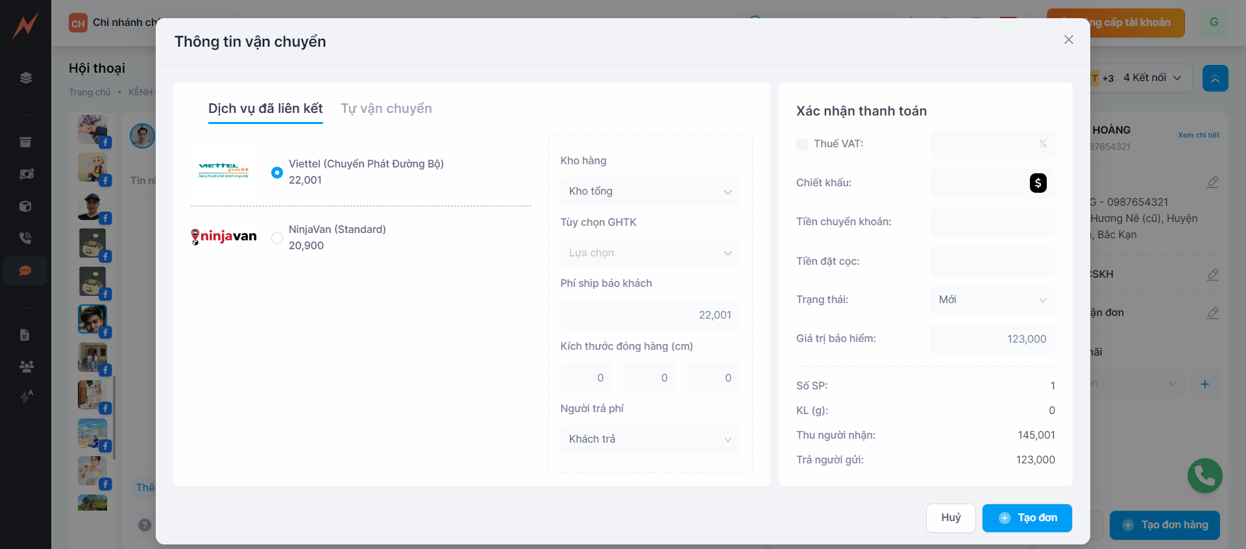The width and height of the screenshot is (1246, 549).
Task: Select NinjaVan Standard radio option
Action: [277, 238]
